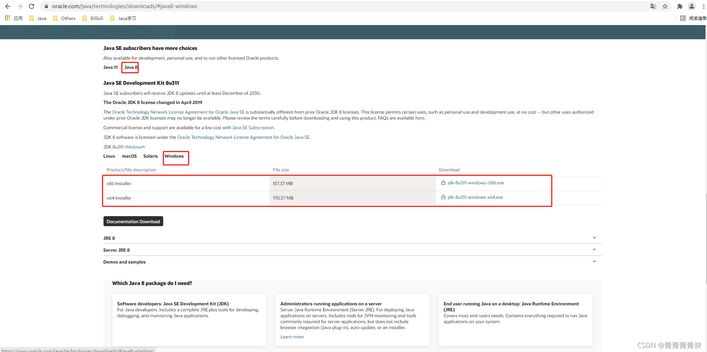707x352 pixels.
Task: Click lock icon beside jdk-8u311-windows-x64.exe
Action: pyautogui.click(x=443, y=197)
